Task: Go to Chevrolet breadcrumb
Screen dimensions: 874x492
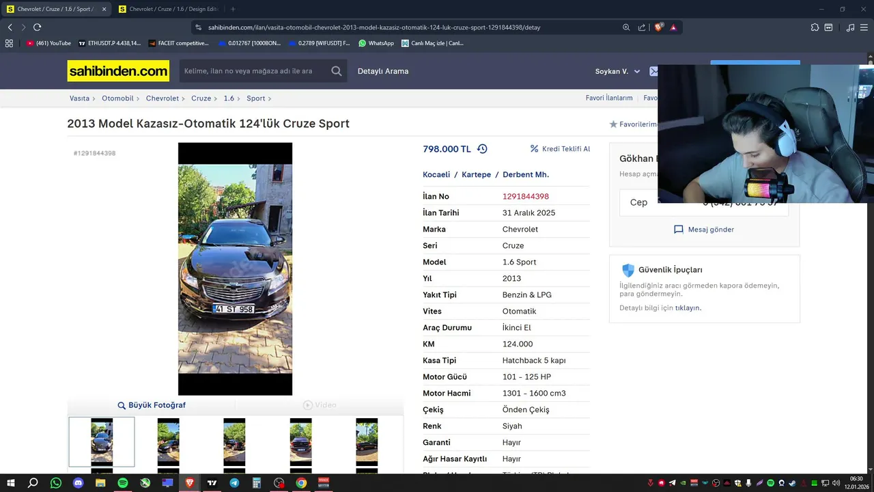Action: tap(163, 98)
